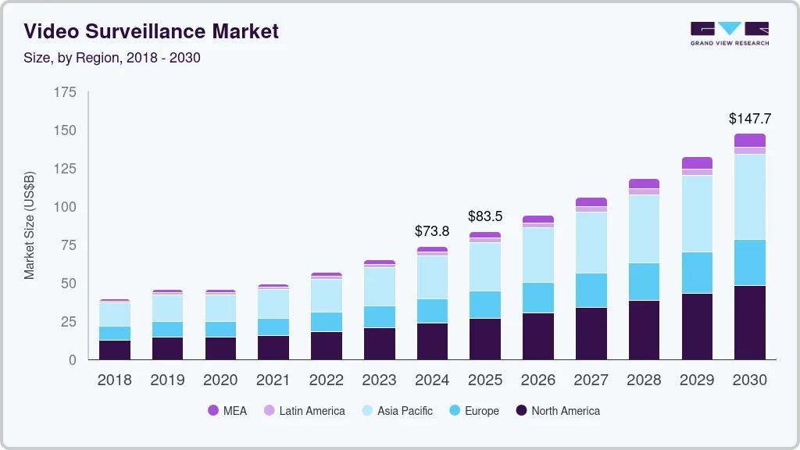Select the 2030 North America bar segment
The height and width of the screenshot is (450, 800).
coord(749,322)
